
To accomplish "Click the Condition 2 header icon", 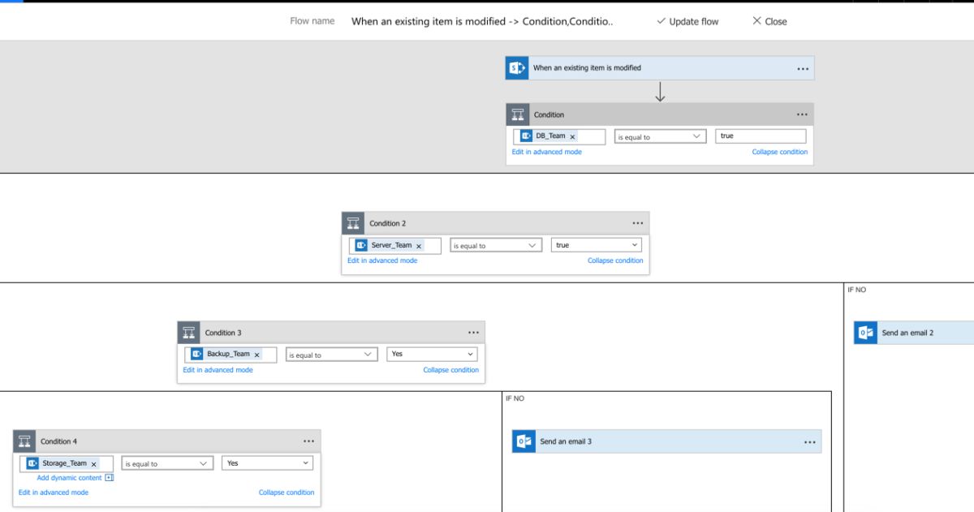I will [x=353, y=223].
